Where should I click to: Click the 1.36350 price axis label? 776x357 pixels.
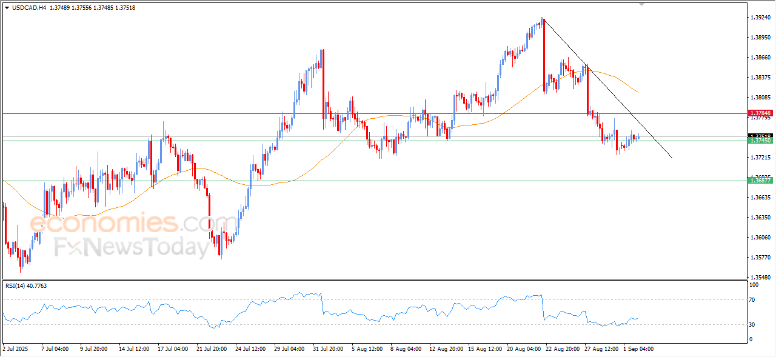click(760, 218)
